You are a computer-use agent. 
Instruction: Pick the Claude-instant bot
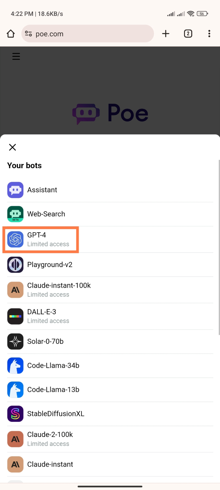tap(50, 464)
